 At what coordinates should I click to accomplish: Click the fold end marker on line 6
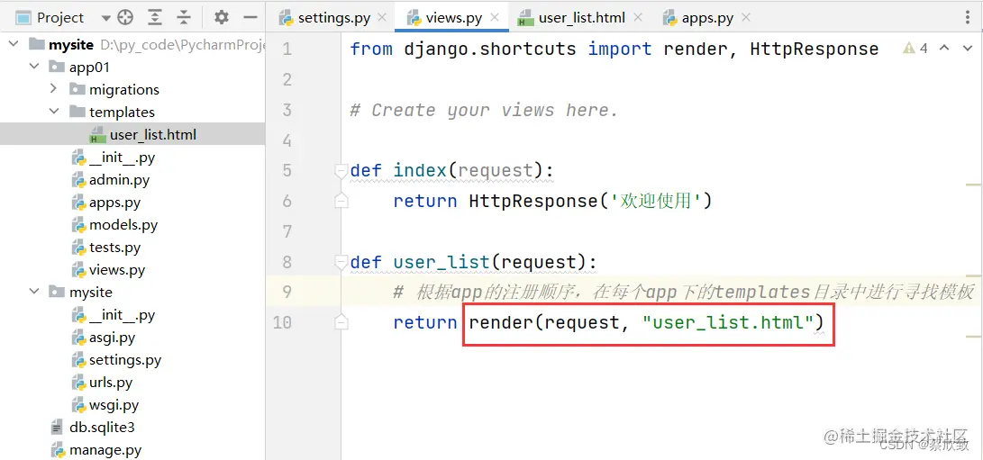coord(341,201)
